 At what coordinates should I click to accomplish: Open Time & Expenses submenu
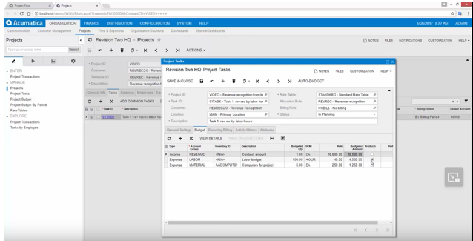tap(111, 31)
